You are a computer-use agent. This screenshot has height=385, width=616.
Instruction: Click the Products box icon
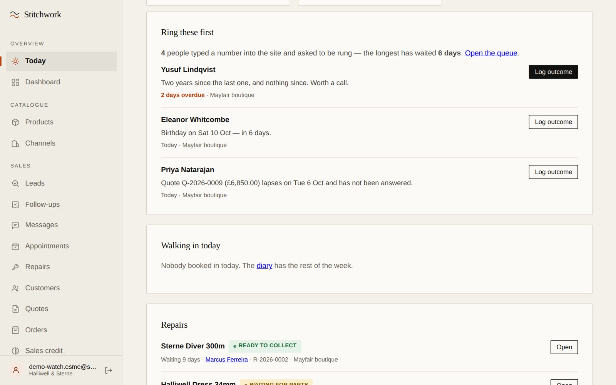click(15, 122)
